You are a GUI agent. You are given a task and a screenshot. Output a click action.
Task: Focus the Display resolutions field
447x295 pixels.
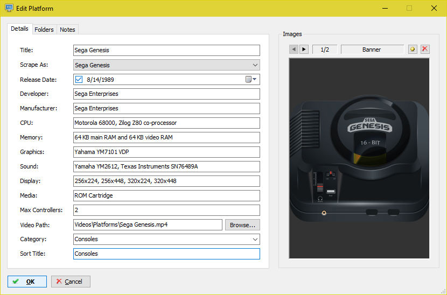(166, 181)
